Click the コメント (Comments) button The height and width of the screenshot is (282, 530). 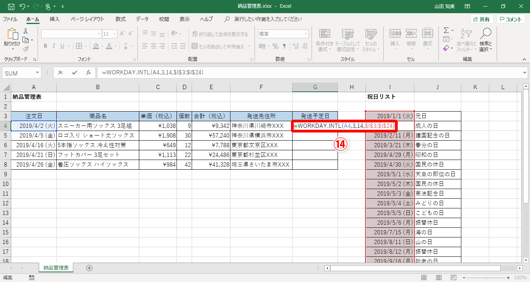click(x=511, y=19)
